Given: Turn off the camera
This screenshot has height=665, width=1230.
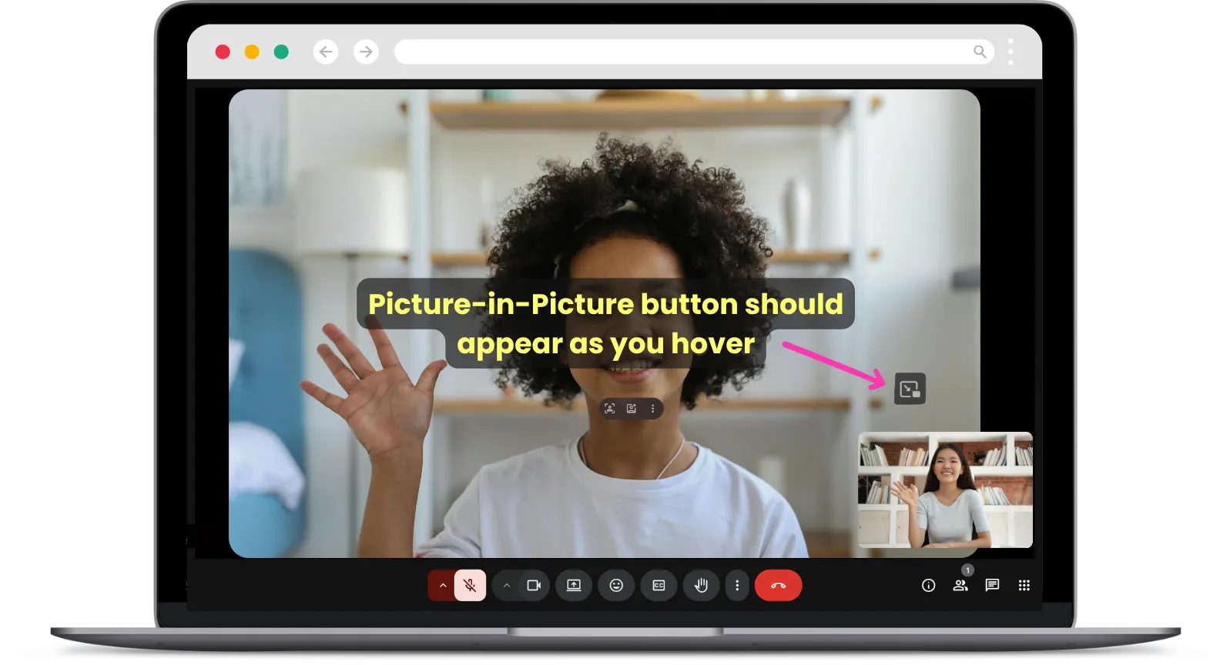Looking at the screenshot, I should [x=534, y=586].
